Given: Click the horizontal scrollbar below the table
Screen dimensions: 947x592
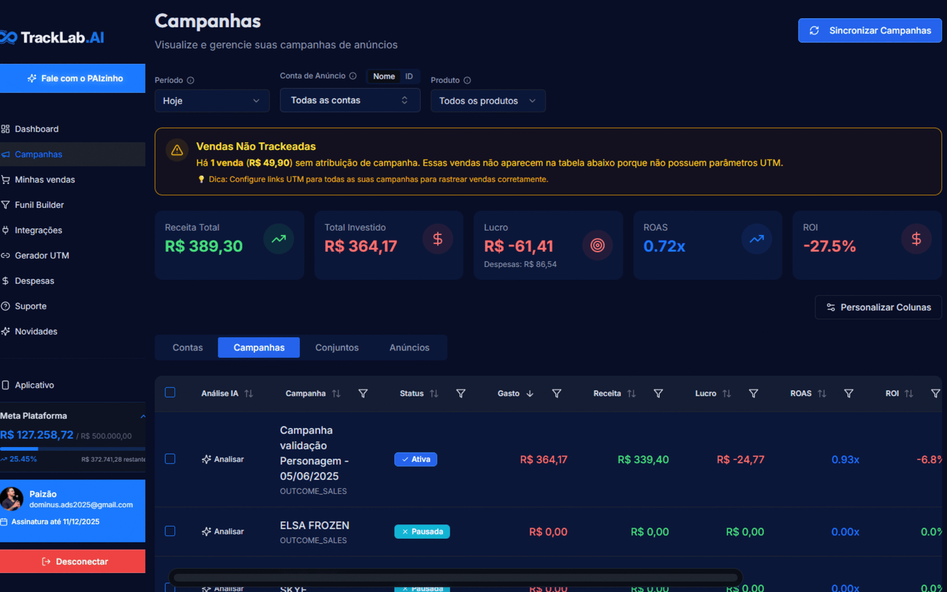Looking at the screenshot, I should point(455,577).
